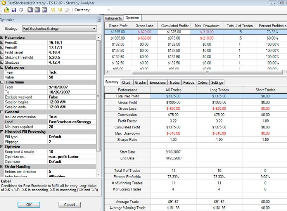This screenshot has height=211, width=287.
Task: Expand the StopLoss parameter row
Action: point(2,62)
